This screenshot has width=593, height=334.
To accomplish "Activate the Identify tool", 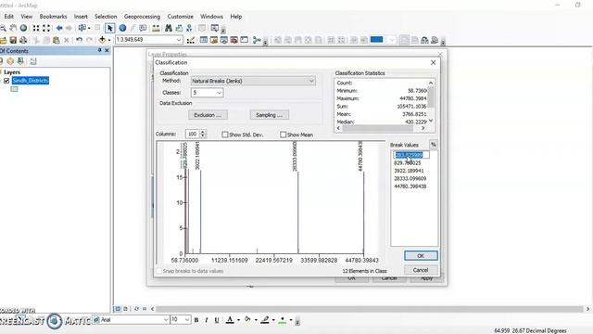I will coord(122,28).
